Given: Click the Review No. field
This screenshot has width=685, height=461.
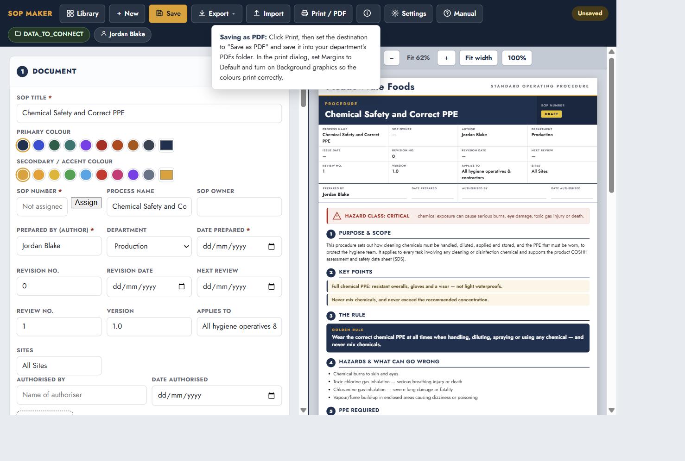Looking at the screenshot, I should pos(59,326).
